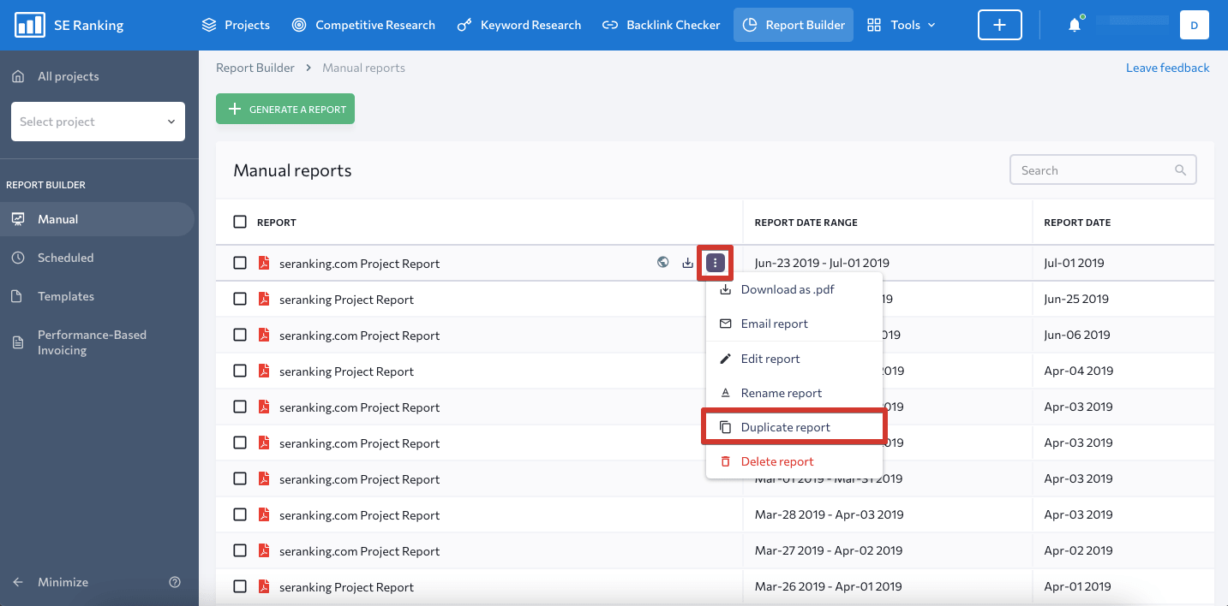Click the REPORT DATE column header
1228x606 pixels.
coord(1077,223)
